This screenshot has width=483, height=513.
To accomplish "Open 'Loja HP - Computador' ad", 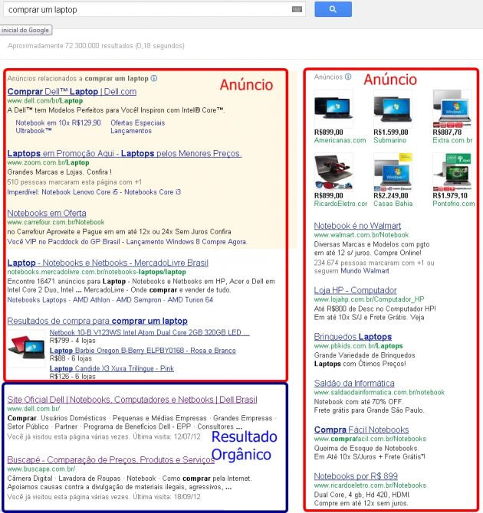I will coord(355,290).
